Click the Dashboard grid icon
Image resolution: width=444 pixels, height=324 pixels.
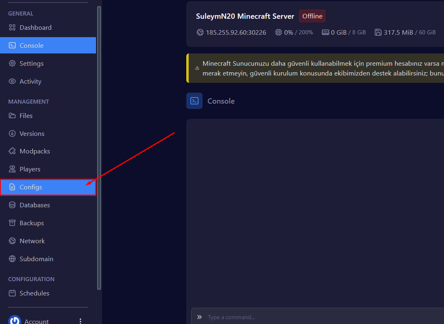[x=12, y=27]
